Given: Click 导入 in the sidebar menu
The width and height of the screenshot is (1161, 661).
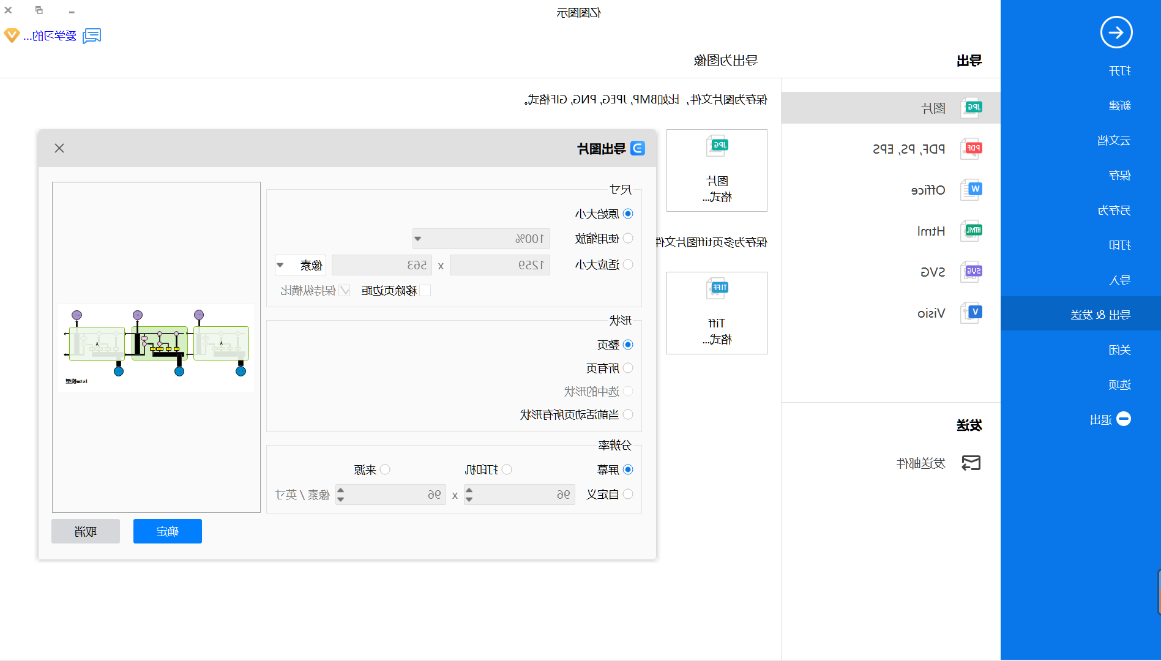Looking at the screenshot, I should pyautogui.click(x=1119, y=280).
